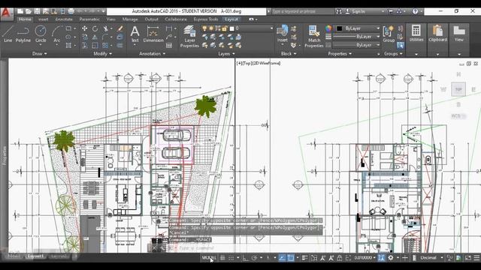The image size is (481, 270).
Task: Click the viewport controls [Top] label
Action: 247,63
